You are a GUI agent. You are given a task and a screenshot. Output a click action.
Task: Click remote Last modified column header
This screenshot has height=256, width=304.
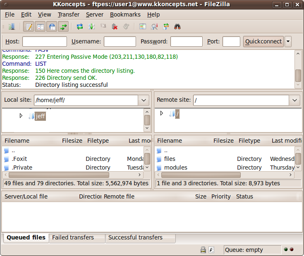(287, 141)
